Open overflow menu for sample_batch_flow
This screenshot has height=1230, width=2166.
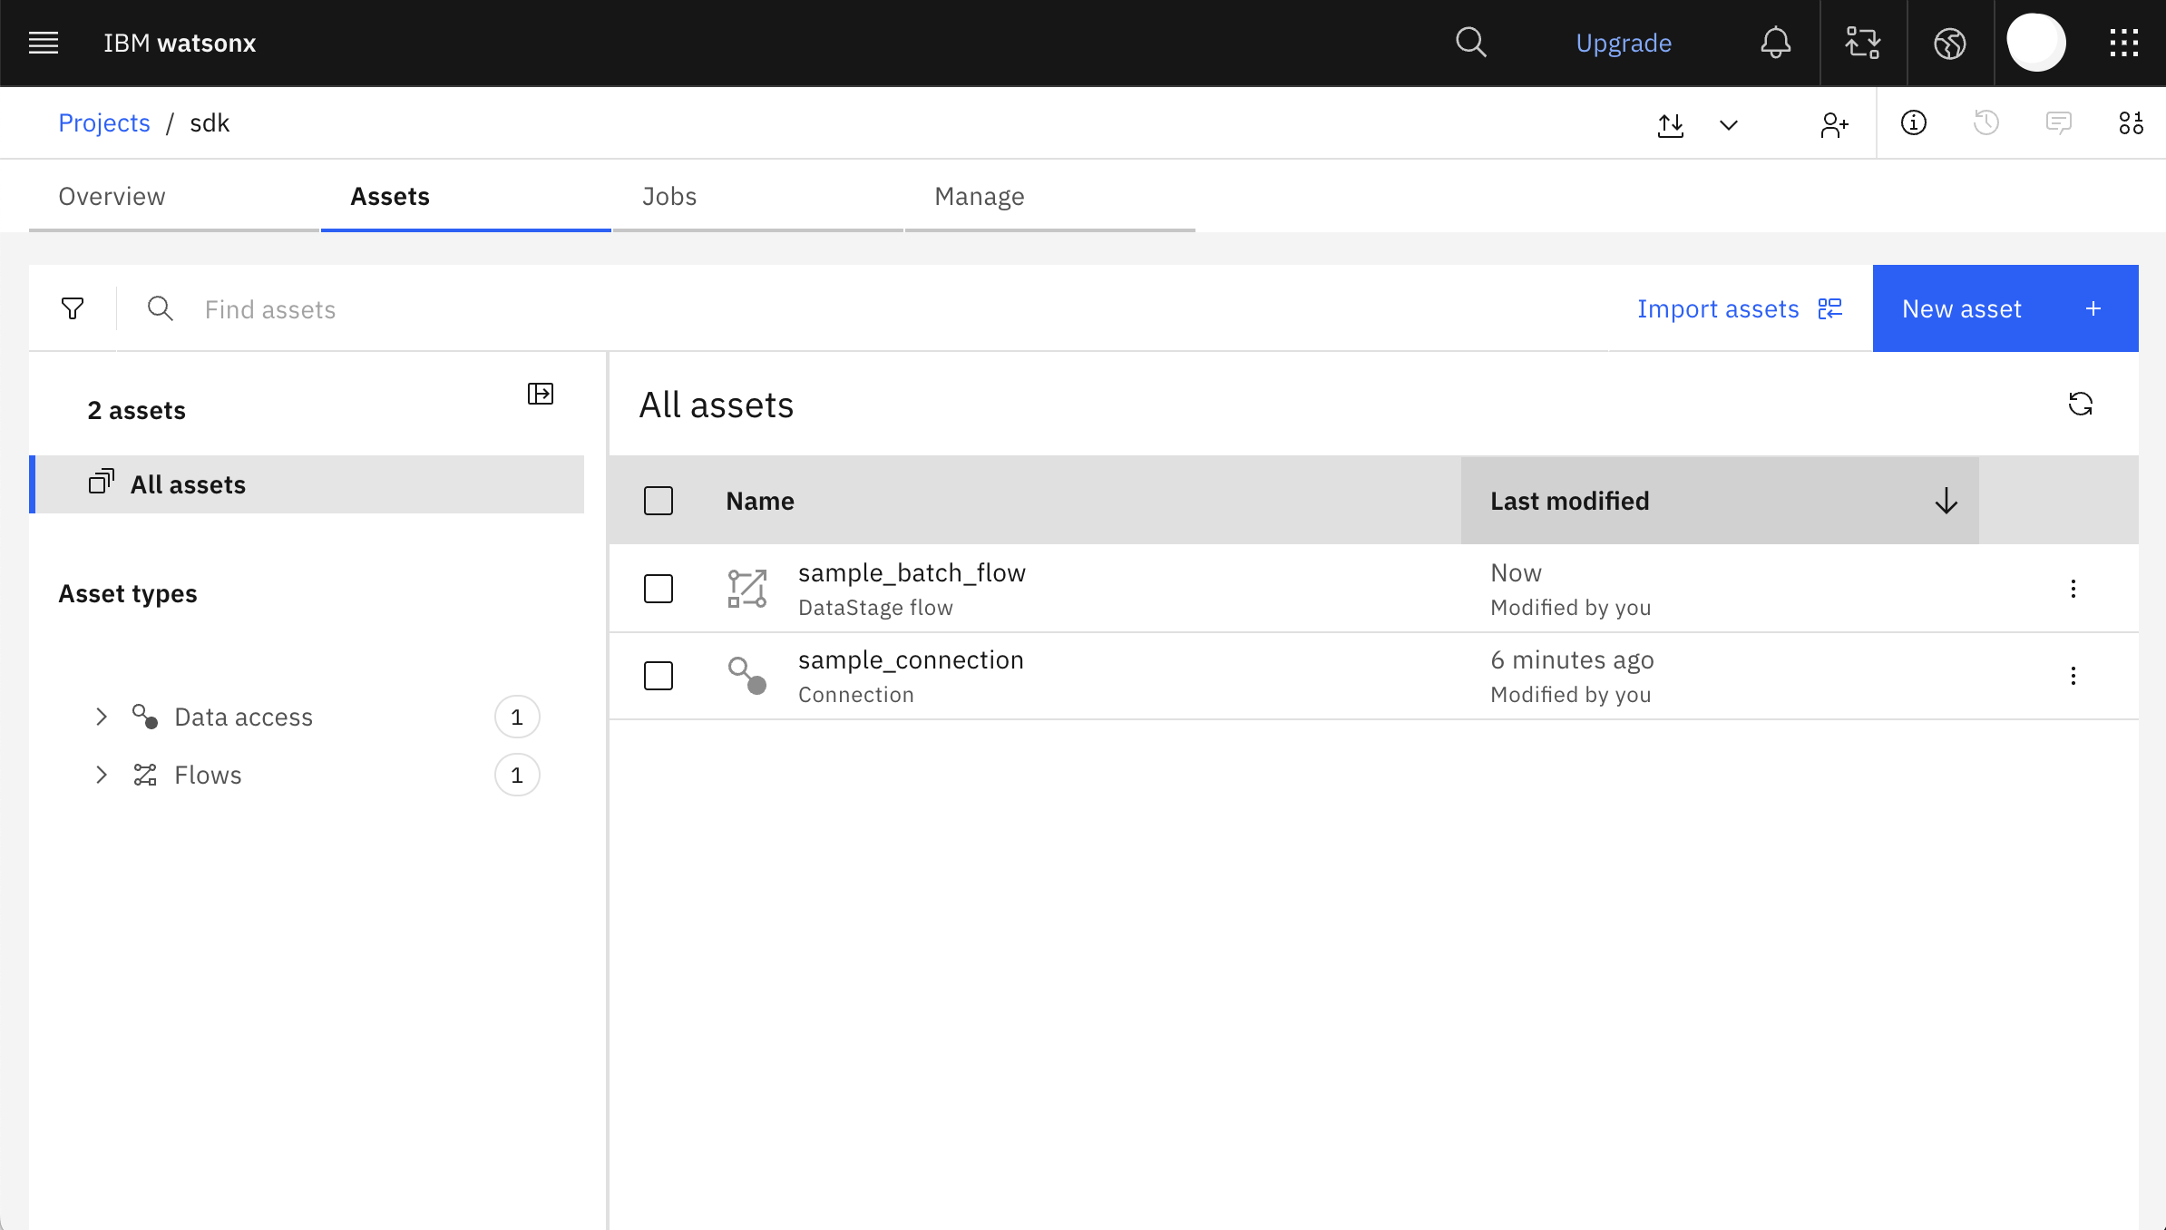2073,589
